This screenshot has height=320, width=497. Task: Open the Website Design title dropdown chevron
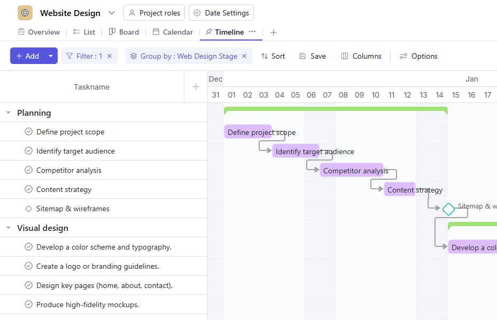[x=112, y=13]
